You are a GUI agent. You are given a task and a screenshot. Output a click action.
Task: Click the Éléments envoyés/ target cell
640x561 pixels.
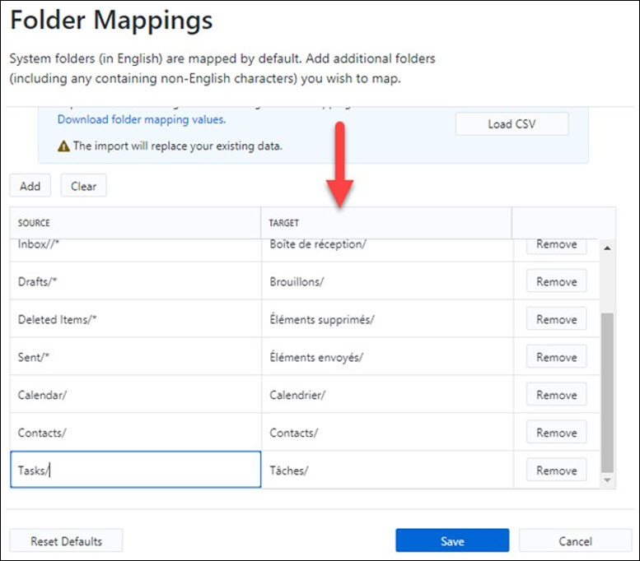pyautogui.click(x=385, y=357)
